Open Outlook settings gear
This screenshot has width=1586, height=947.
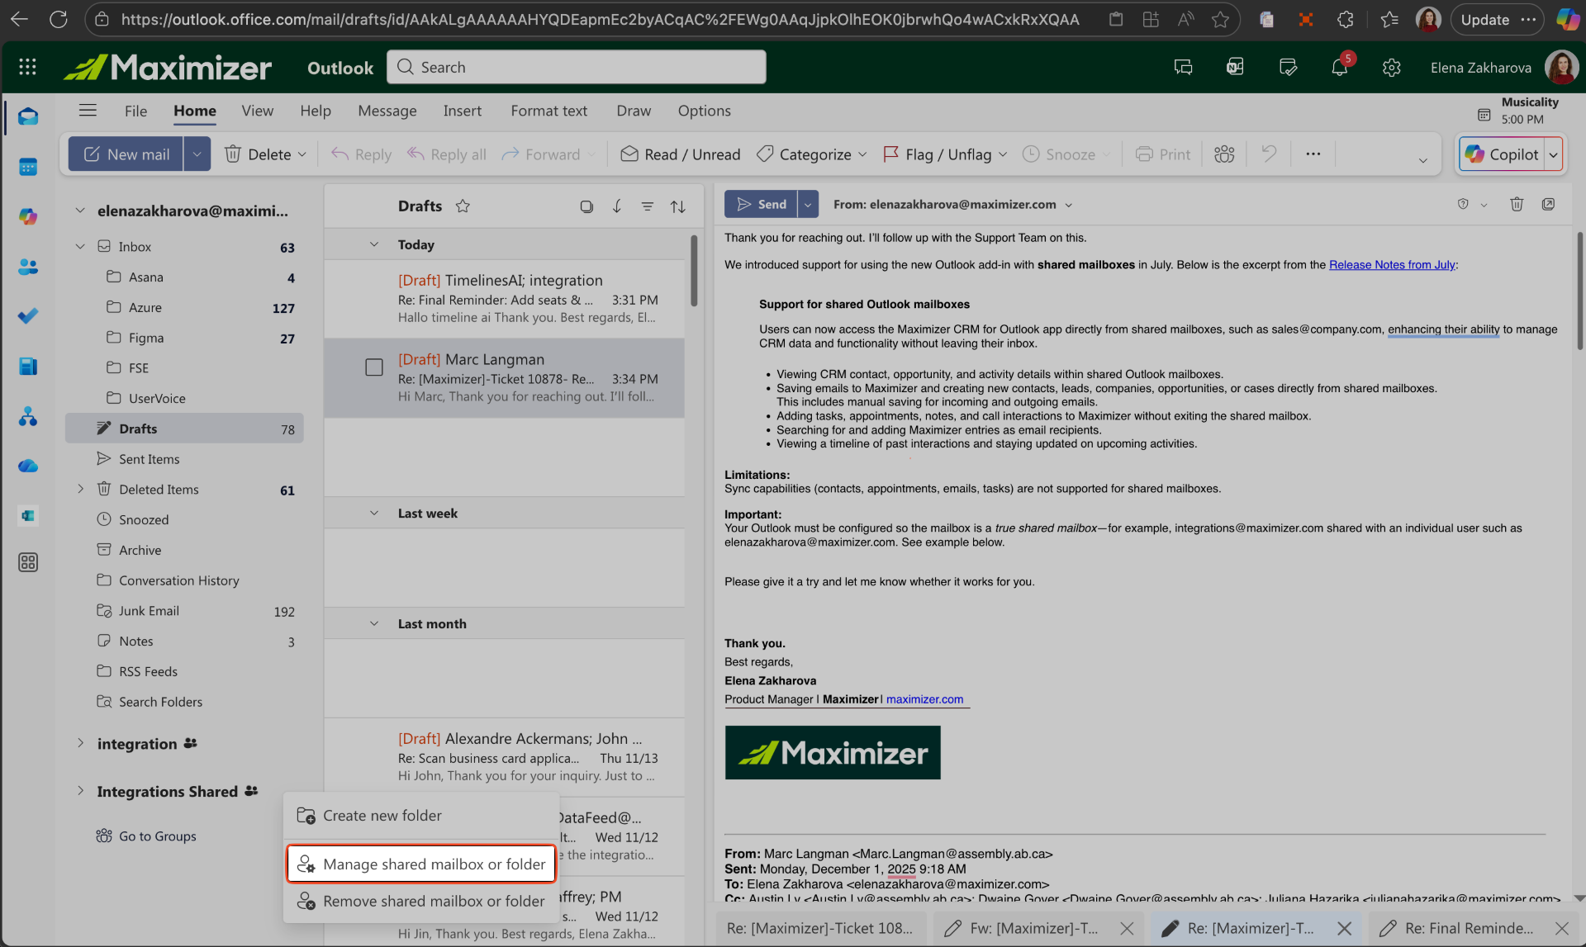pyautogui.click(x=1392, y=68)
